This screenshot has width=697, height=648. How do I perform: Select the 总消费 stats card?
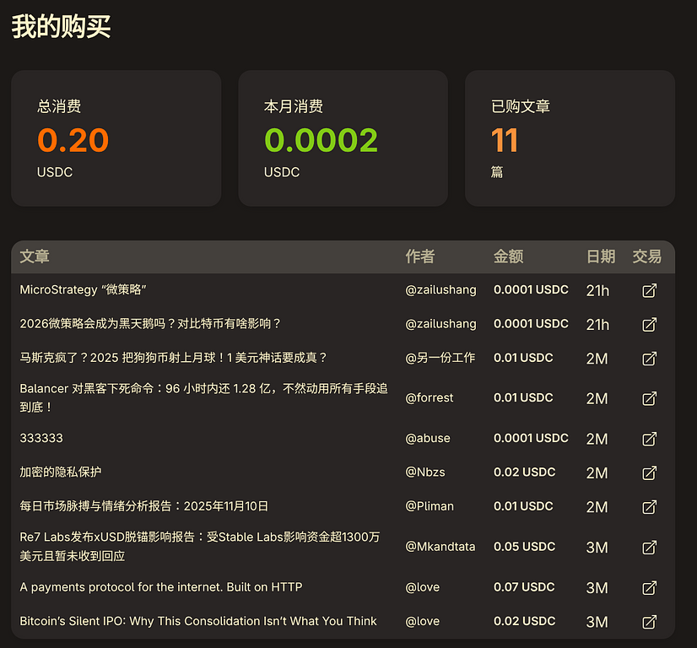pyautogui.click(x=116, y=138)
